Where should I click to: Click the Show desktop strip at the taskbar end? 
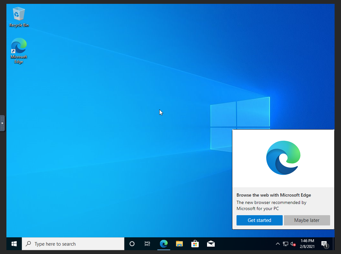pyautogui.click(x=333, y=244)
